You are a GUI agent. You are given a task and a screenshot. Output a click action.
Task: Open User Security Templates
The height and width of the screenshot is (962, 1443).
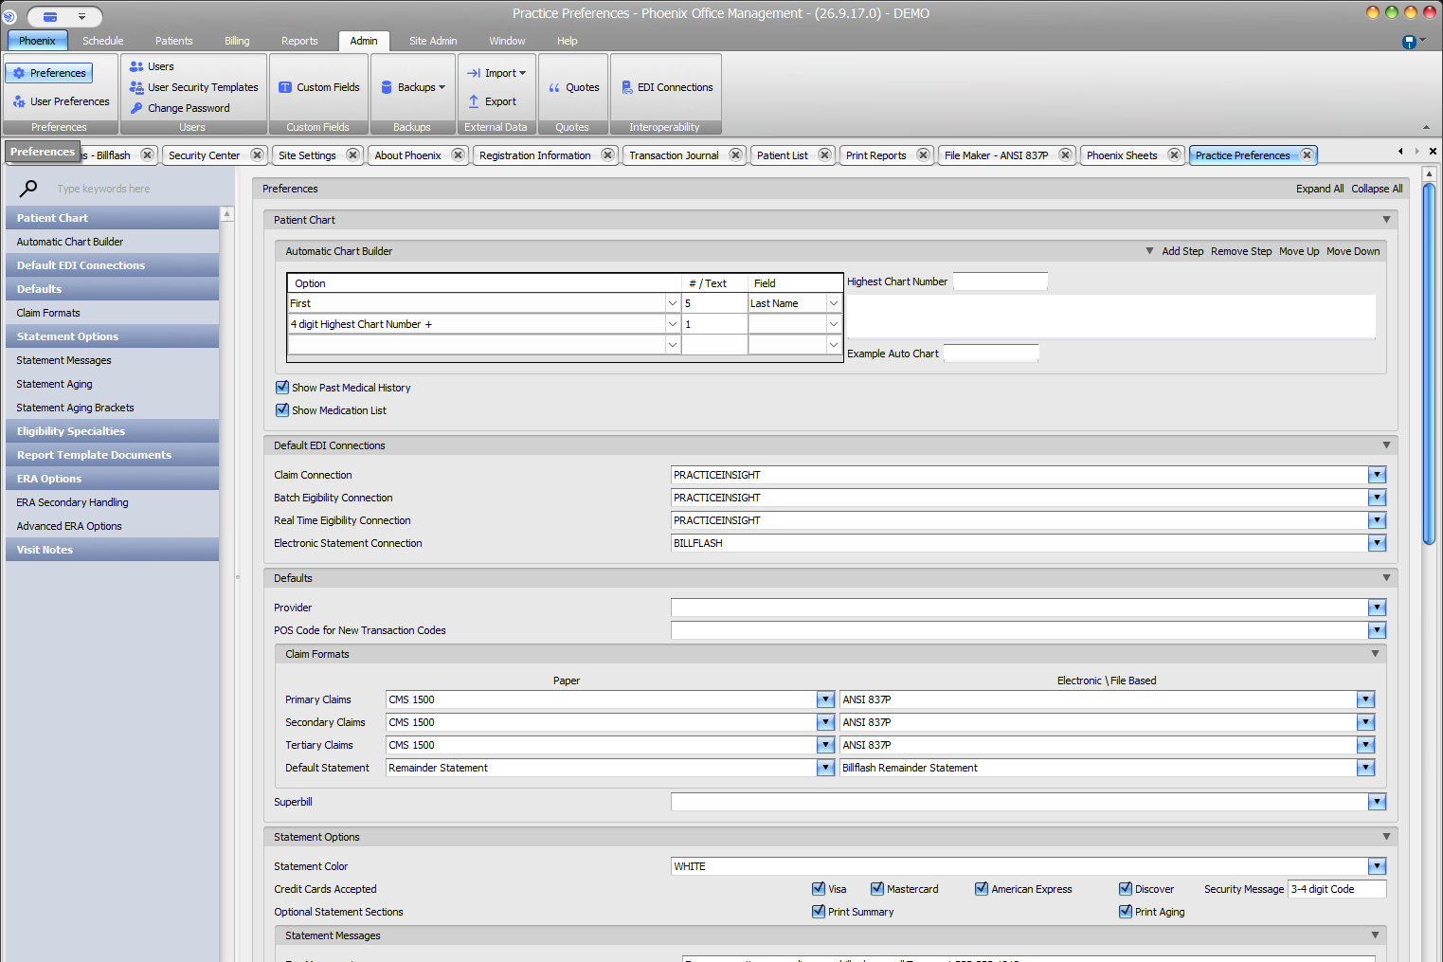(x=193, y=87)
